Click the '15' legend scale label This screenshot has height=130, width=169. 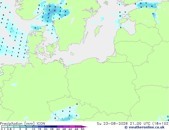click(x=39, y=129)
